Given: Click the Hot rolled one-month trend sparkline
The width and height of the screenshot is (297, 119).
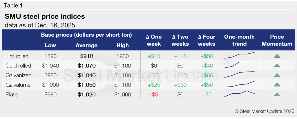Looking at the screenshot, I should click(x=239, y=55).
